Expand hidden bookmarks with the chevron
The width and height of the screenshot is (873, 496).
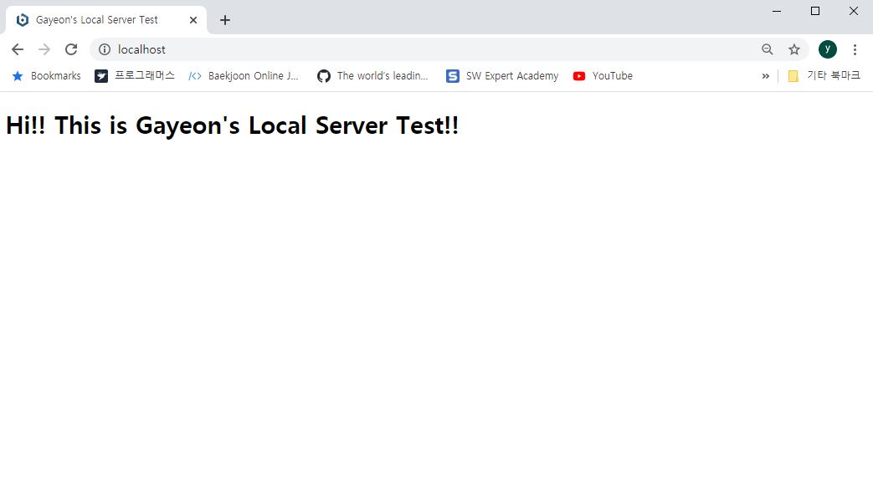[x=765, y=75]
